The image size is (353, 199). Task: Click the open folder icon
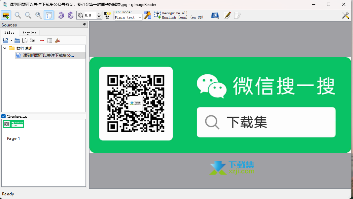[17, 41]
